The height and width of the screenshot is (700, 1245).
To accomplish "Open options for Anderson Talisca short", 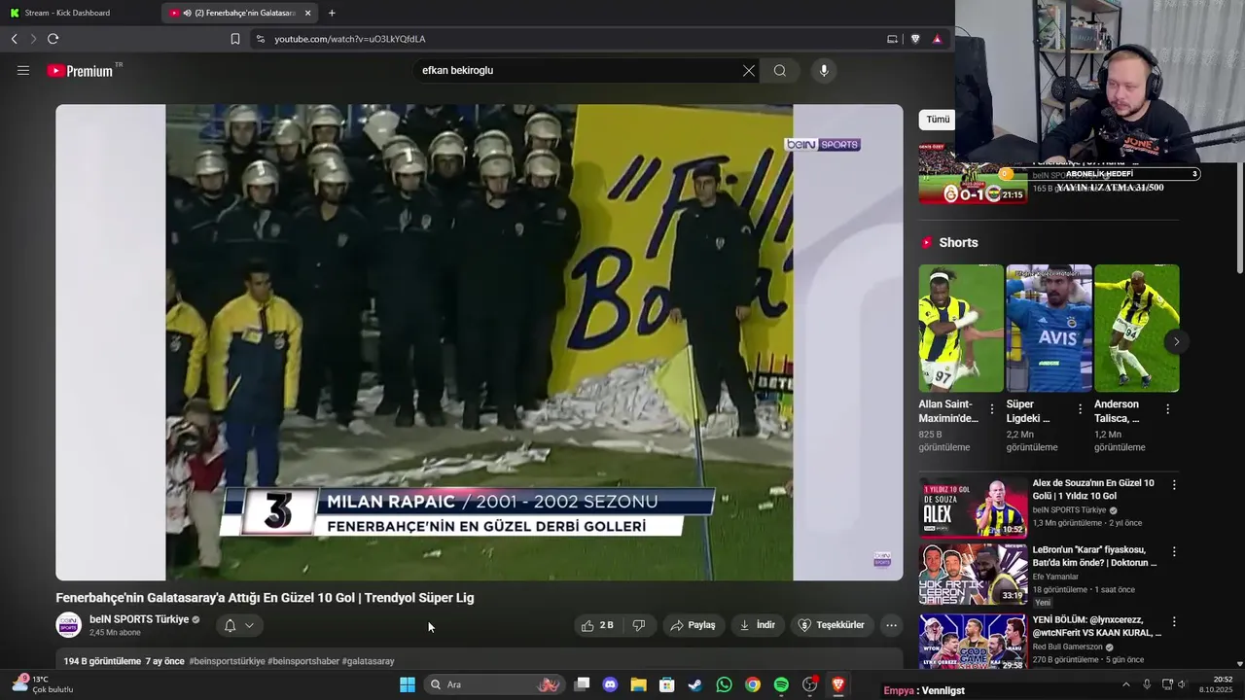I will (1167, 409).
